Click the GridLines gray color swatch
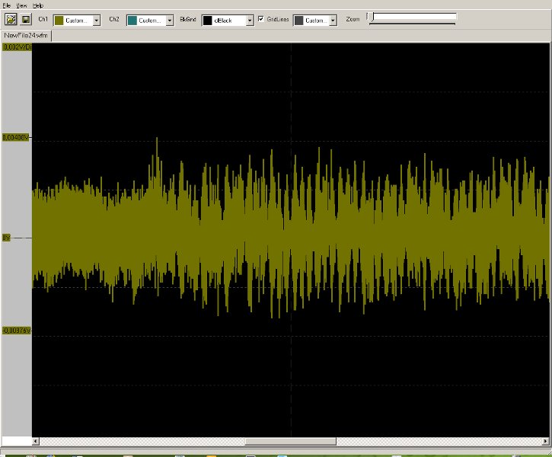 (298, 21)
